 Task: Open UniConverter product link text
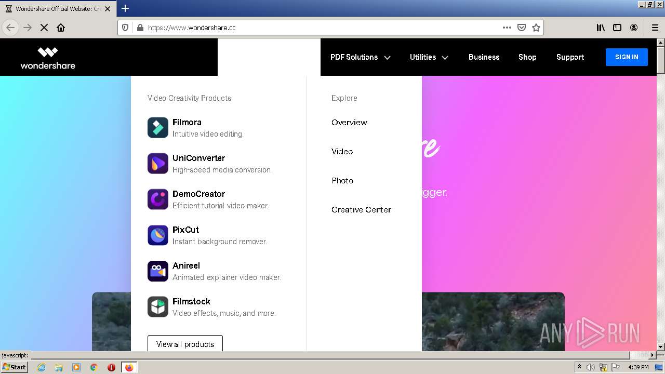(198, 158)
